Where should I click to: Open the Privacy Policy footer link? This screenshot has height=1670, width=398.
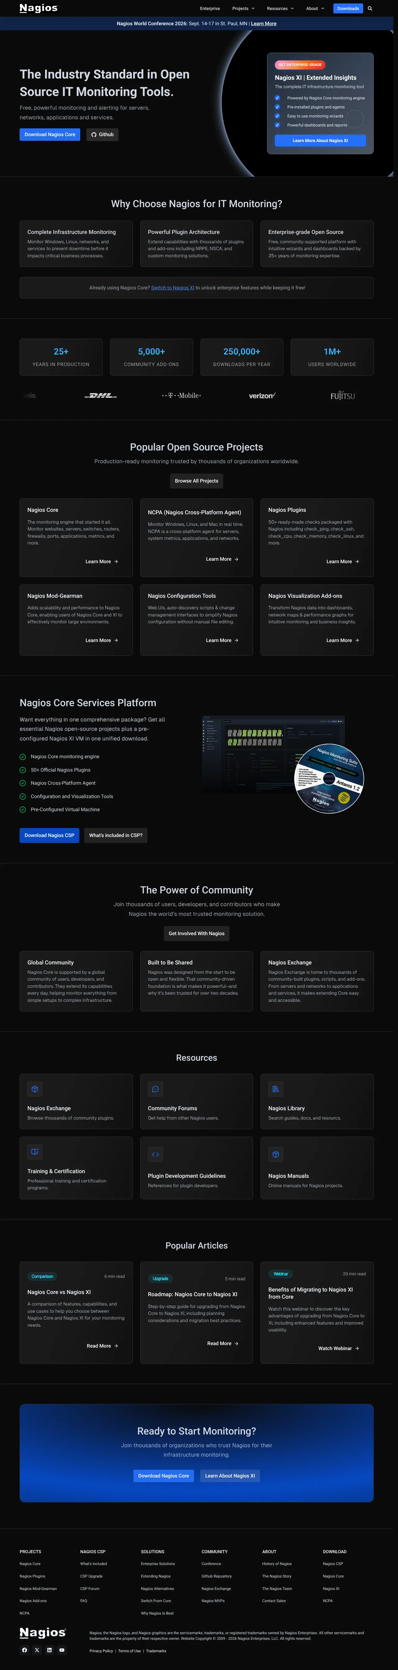tap(101, 1651)
